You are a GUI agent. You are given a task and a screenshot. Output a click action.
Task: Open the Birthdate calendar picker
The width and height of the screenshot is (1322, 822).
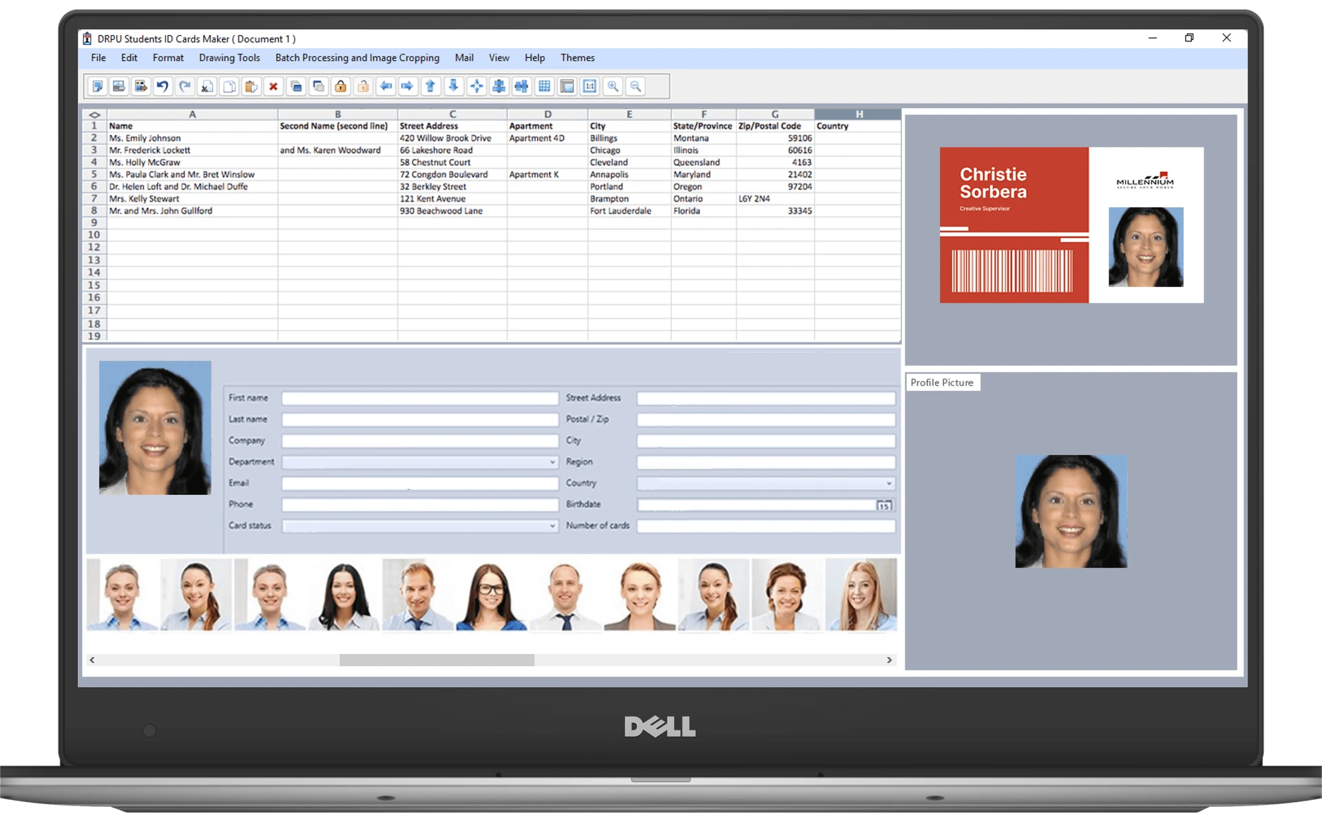click(884, 505)
